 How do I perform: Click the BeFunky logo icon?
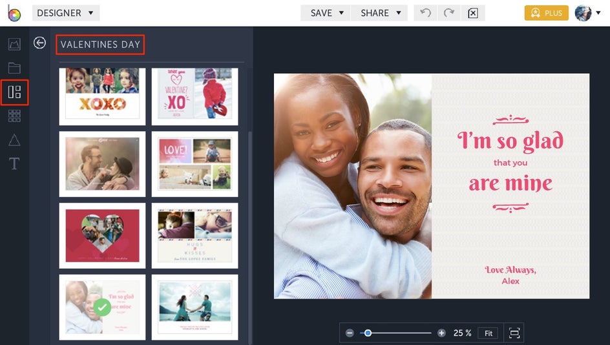tap(14, 13)
